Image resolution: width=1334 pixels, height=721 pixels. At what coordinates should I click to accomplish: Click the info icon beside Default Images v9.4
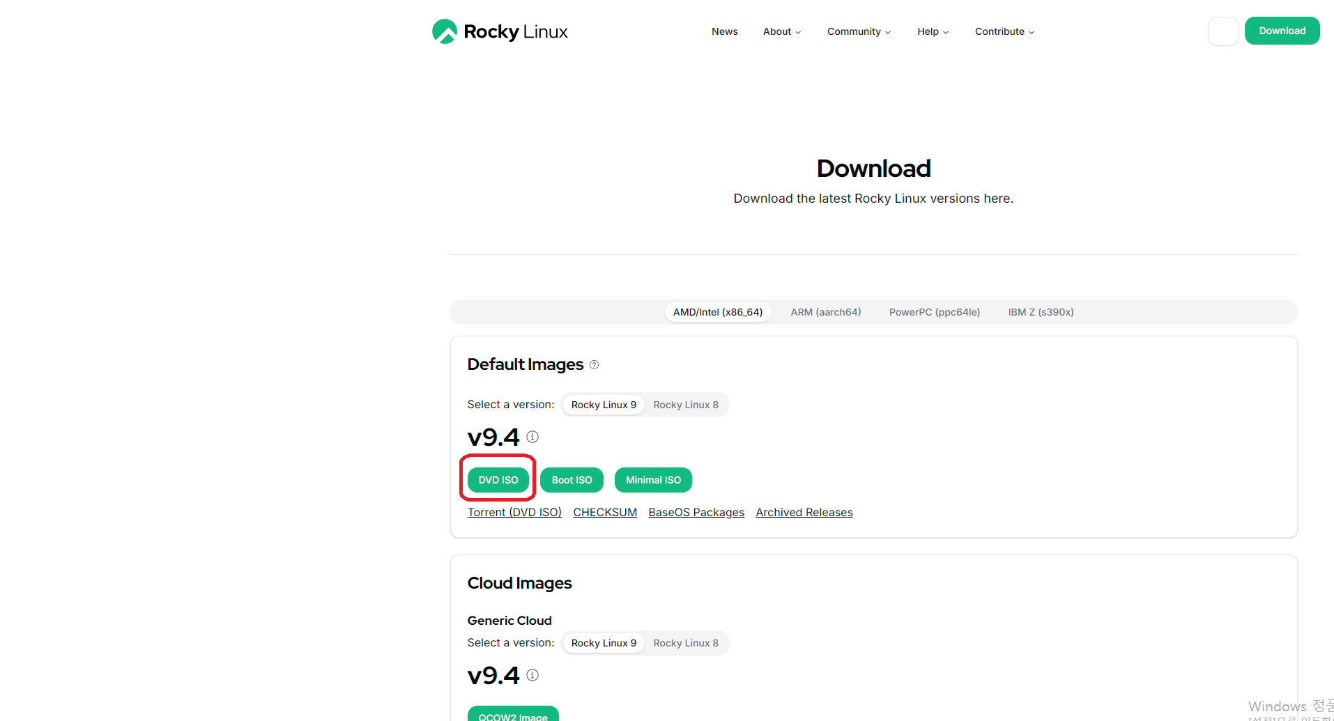point(532,437)
